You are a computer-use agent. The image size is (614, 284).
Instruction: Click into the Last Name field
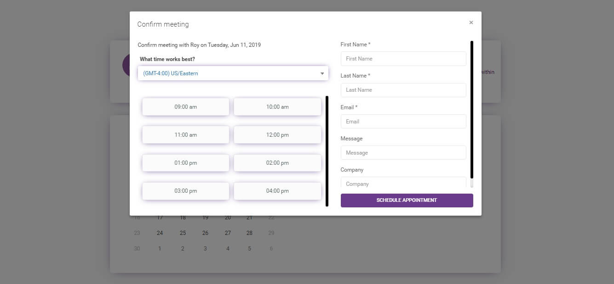[x=403, y=90]
